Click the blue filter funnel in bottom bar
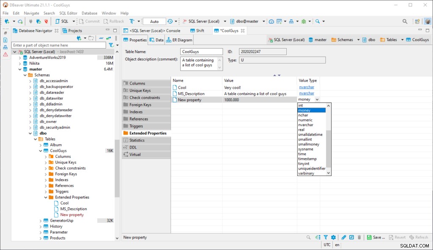The width and height of the screenshot is (433, 250). click(326, 237)
